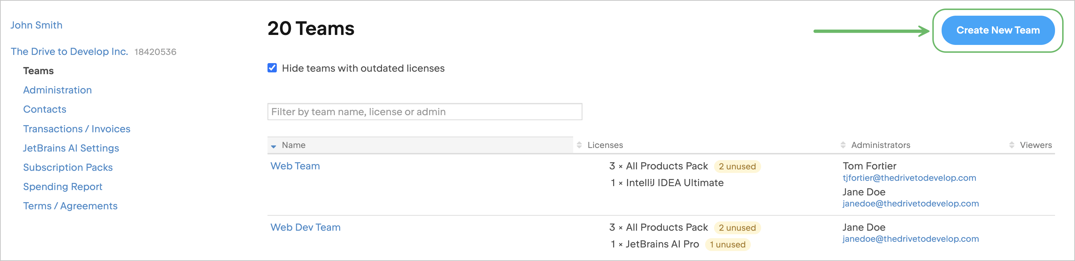This screenshot has width=1075, height=261.
Task: Click the Create New Team button
Action: click(x=997, y=30)
